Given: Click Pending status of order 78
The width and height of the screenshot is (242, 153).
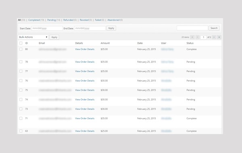Looking at the screenshot, I should tap(191, 62).
